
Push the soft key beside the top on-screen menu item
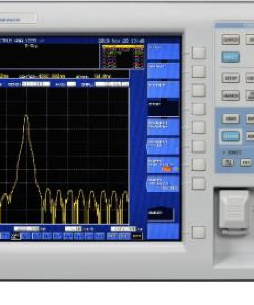pos(198,53)
